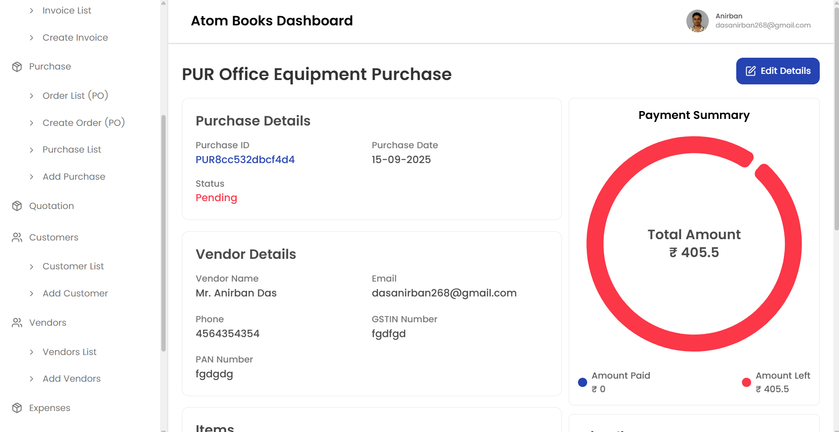Expand the Customer List chevron
Screen dimensions: 839x432
coord(31,267)
